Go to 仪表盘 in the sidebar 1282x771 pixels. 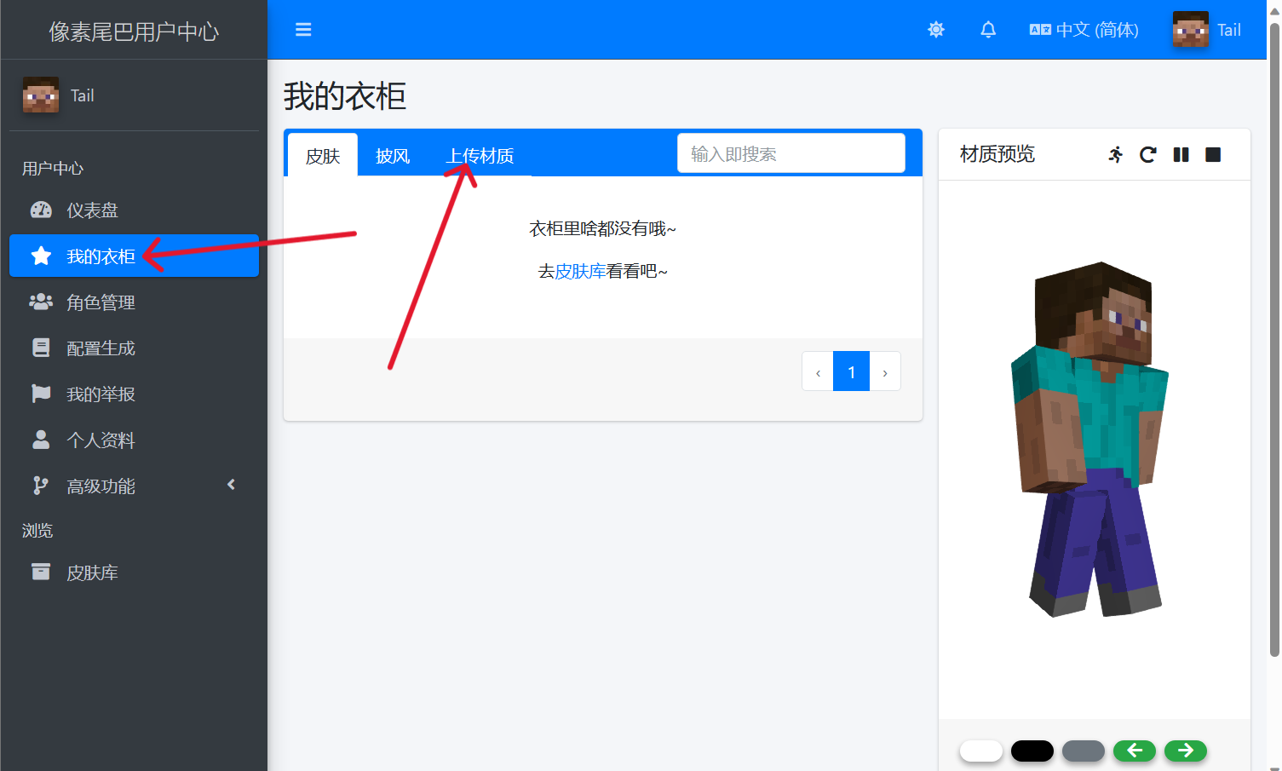click(92, 210)
